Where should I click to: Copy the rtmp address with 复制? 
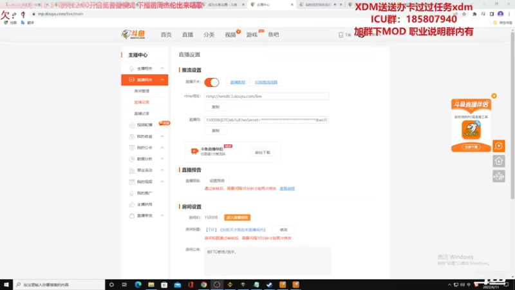coord(216,107)
